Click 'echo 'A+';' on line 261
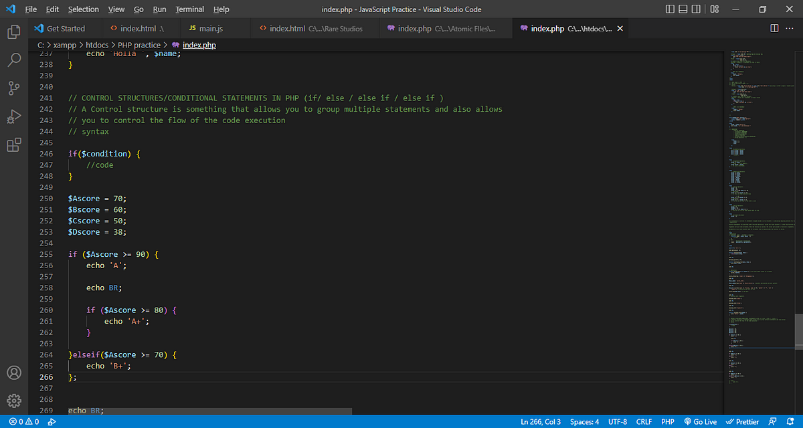This screenshot has width=803, height=428. pyautogui.click(x=126, y=322)
